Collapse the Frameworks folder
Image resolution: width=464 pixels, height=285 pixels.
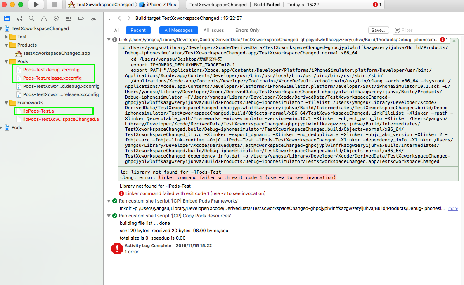click(6, 103)
